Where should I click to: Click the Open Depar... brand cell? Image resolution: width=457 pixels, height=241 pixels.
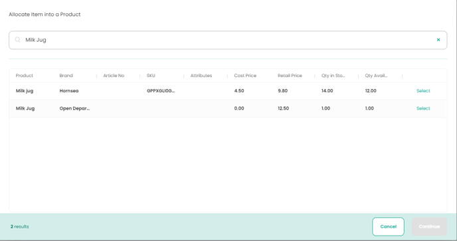(x=74, y=108)
